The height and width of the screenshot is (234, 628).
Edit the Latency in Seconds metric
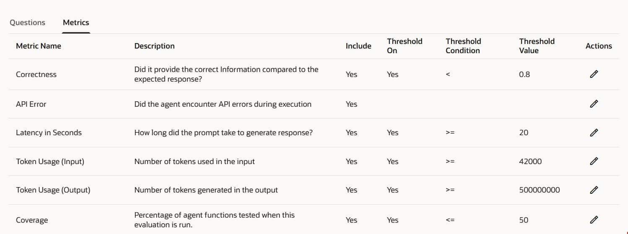click(x=594, y=133)
